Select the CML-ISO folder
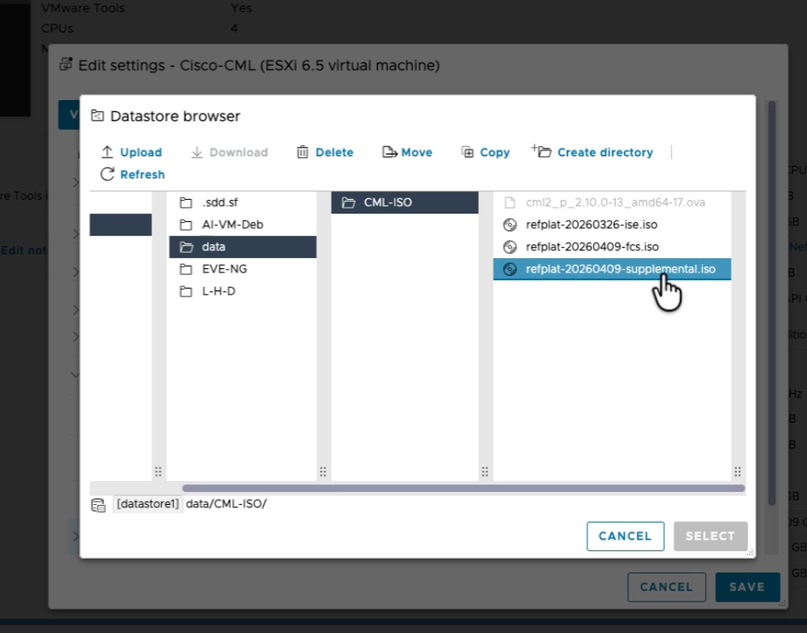 tap(404, 202)
